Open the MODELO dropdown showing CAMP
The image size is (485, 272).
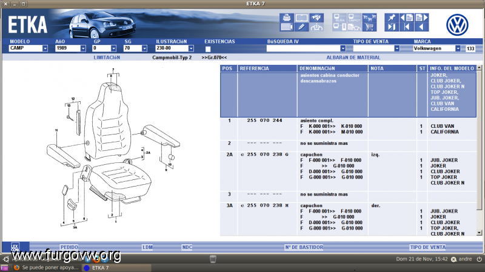point(28,48)
